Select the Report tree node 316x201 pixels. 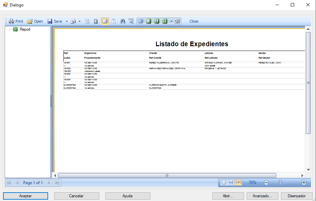[25, 29]
